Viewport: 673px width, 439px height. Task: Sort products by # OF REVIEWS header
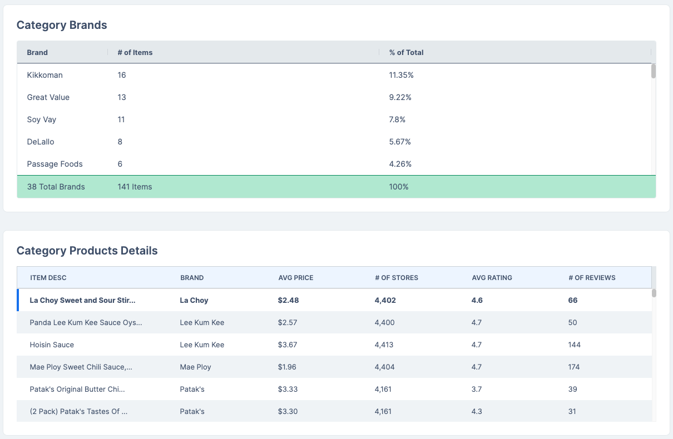tap(592, 278)
